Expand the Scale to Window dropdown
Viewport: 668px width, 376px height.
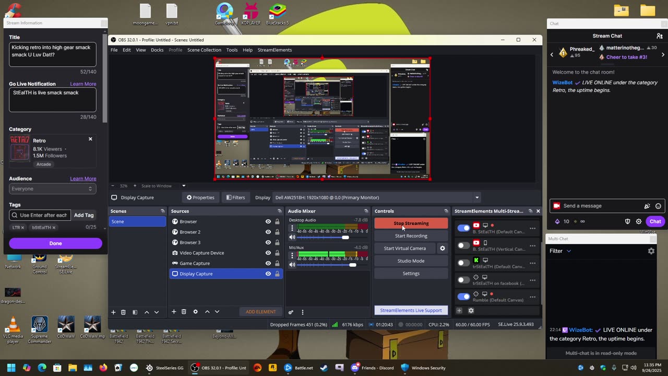[x=183, y=186]
